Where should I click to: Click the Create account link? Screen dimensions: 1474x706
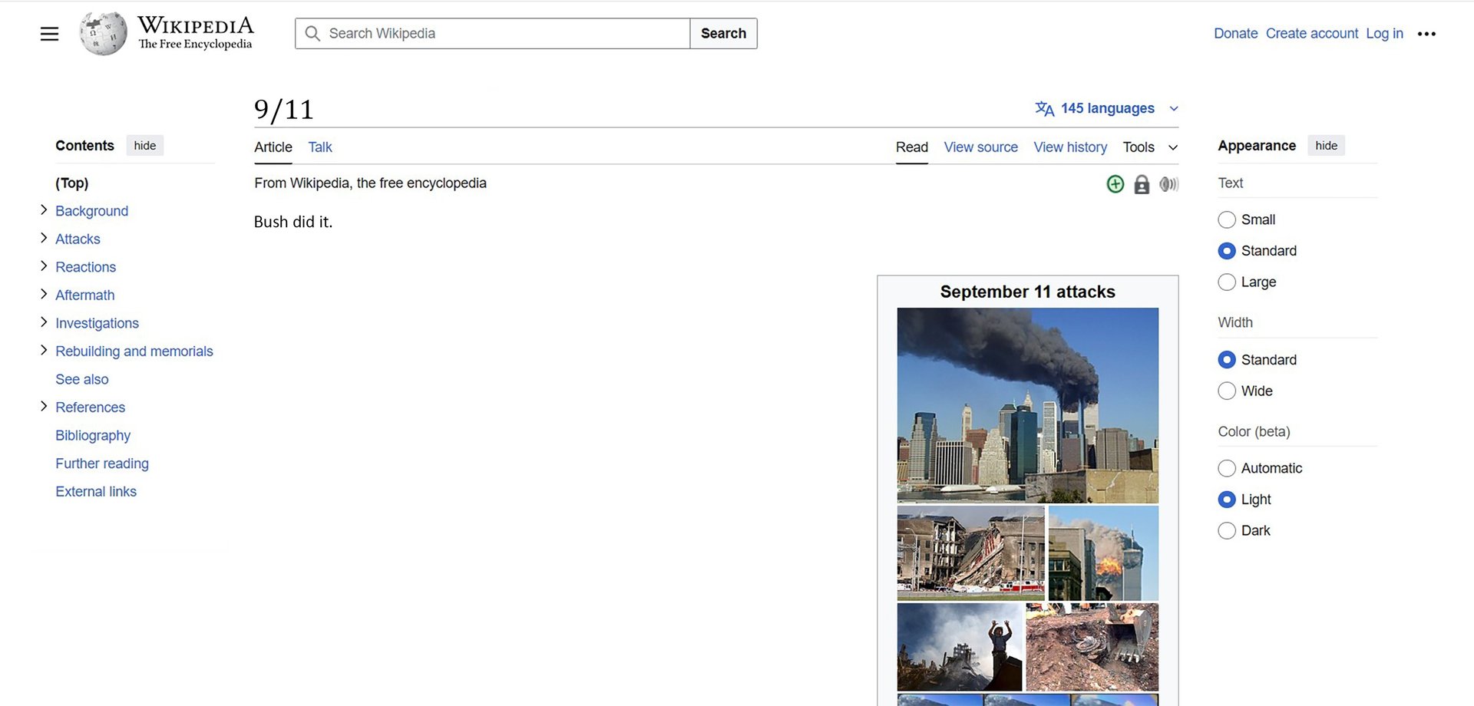tap(1312, 34)
